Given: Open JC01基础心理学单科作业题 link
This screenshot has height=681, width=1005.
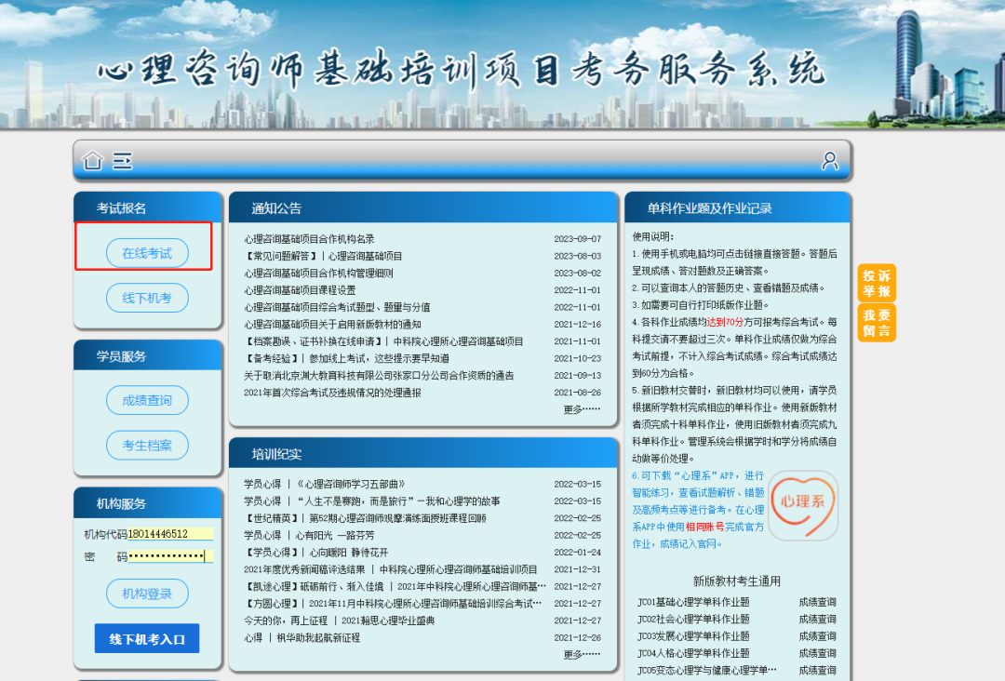Looking at the screenshot, I should coord(693,602).
